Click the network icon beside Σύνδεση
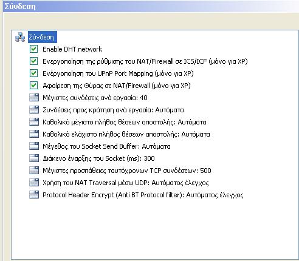Viewport: 299px width, 261px height. 20,37
